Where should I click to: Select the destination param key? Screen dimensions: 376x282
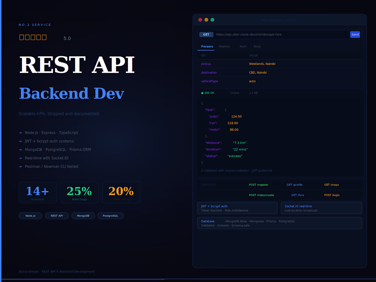click(x=209, y=72)
